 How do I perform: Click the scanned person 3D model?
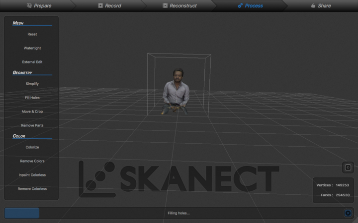(176, 91)
